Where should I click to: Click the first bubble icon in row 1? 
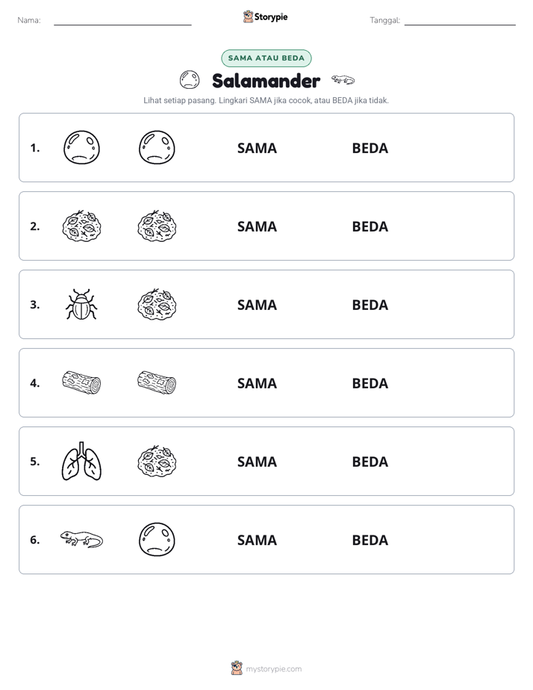point(81,147)
